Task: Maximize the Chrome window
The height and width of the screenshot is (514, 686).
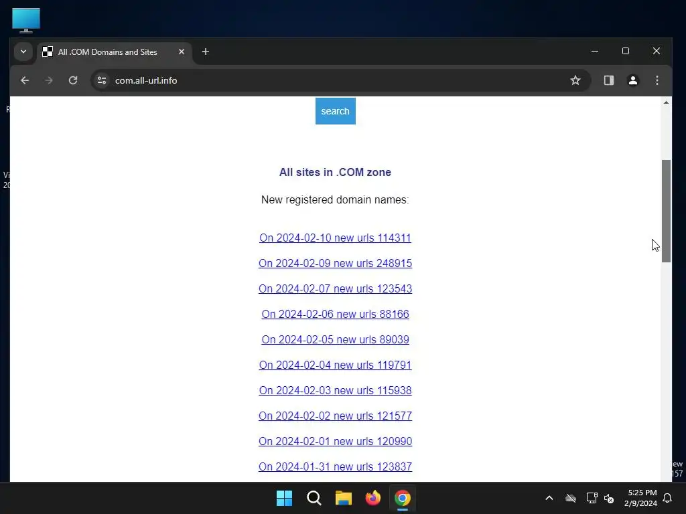Action: [x=626, y=51]
